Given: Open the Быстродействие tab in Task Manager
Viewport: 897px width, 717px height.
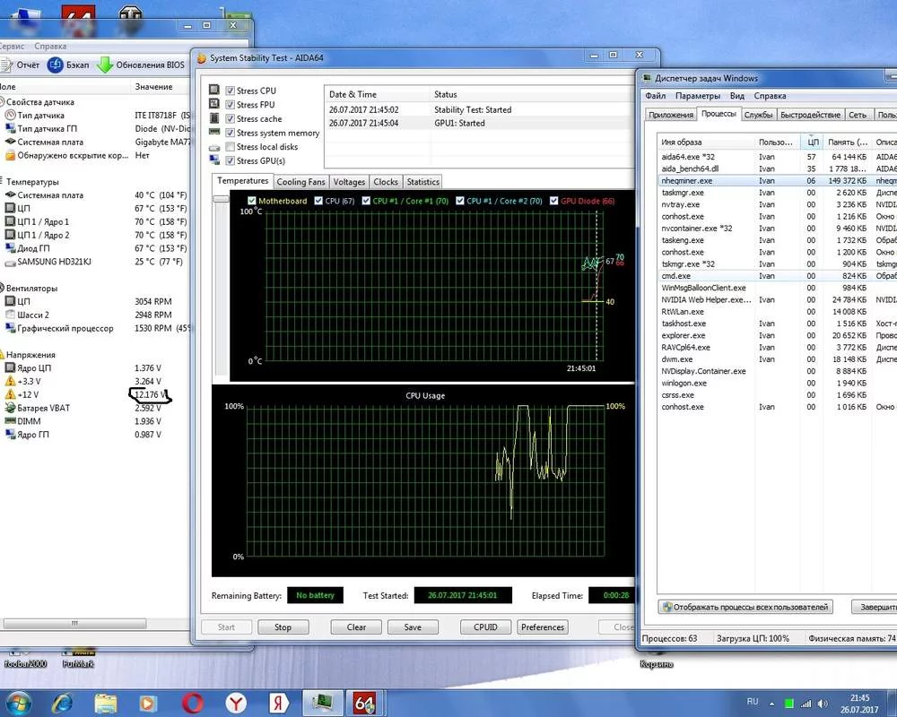Looking at the screenshot, I should tap(810, 115).
